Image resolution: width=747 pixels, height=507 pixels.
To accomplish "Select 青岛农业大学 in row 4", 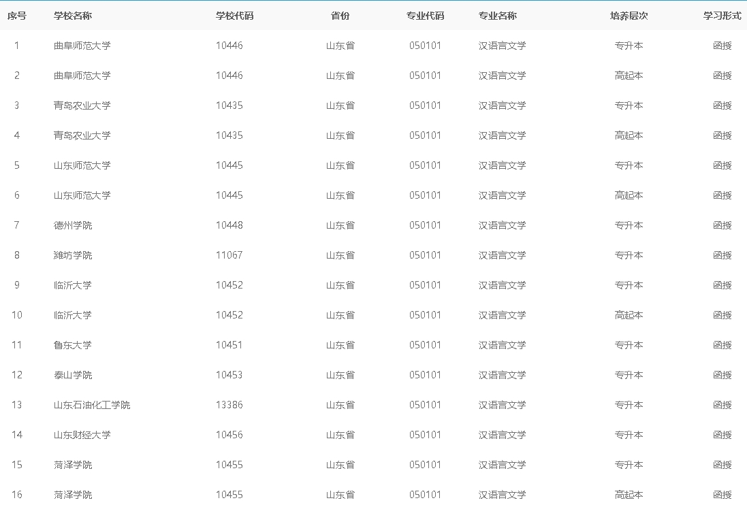I will click(x=82, y=135).
